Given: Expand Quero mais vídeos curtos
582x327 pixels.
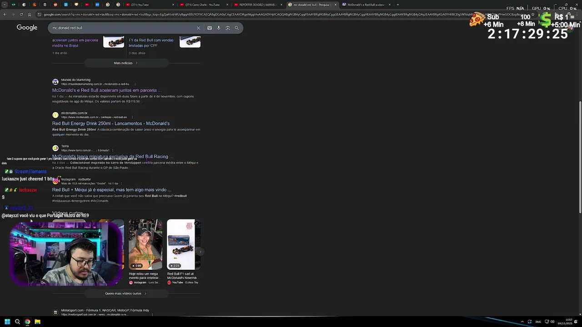Looking at the screenshot, I should [126, 293].
